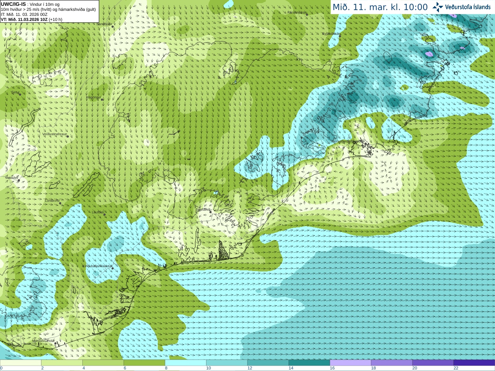The image size is (495, 371).
Task: Click the 10–12 m/s teal legend swatch
Action: pos(227,363)
